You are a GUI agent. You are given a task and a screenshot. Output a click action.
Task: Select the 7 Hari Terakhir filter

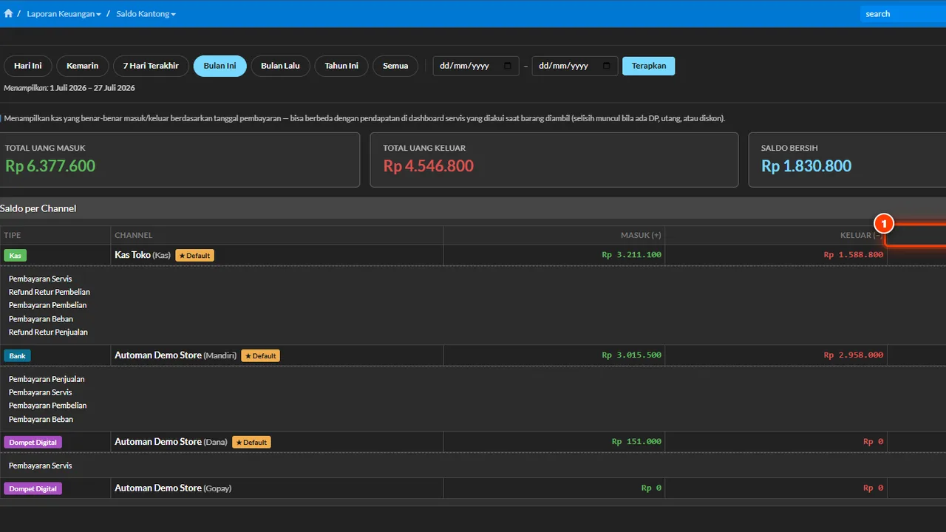coord(151,66)
